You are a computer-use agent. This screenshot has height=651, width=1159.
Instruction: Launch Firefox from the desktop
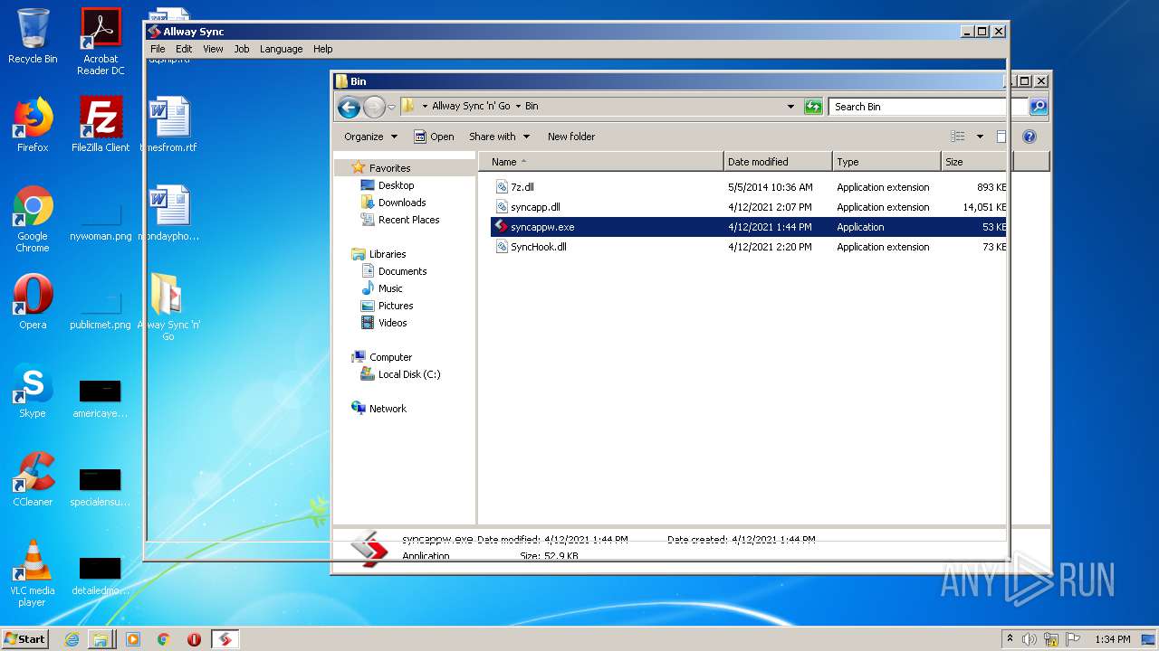[x=33, y=125]
